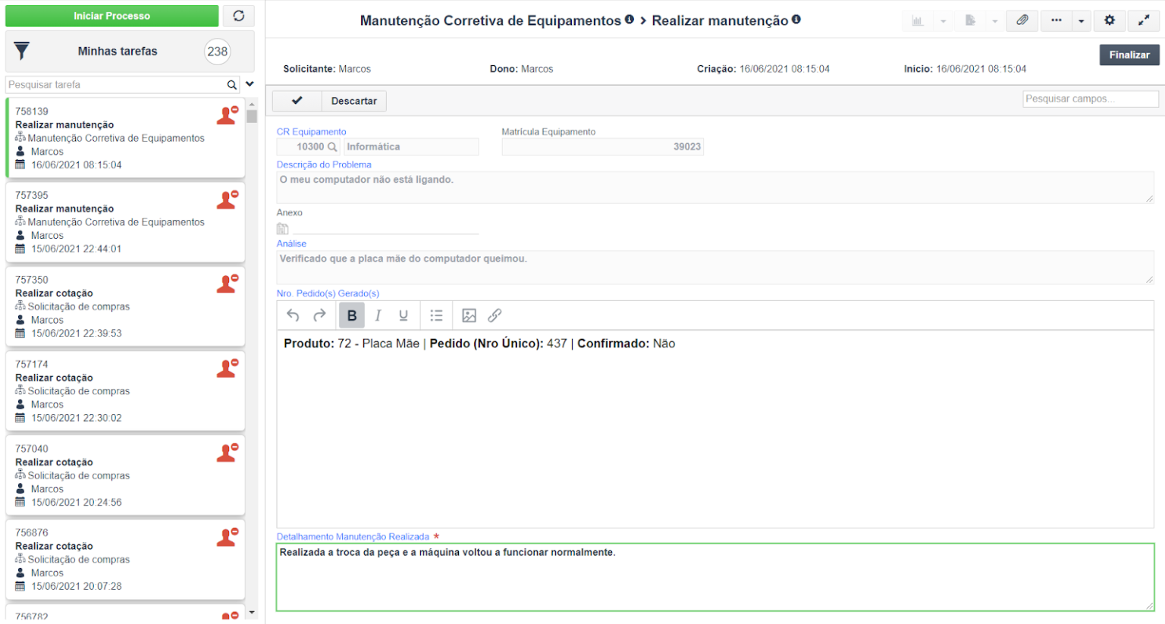Screen dimensions: 1165x624
Task: Click the Finalizar button
Action: tap(1129, 55)
